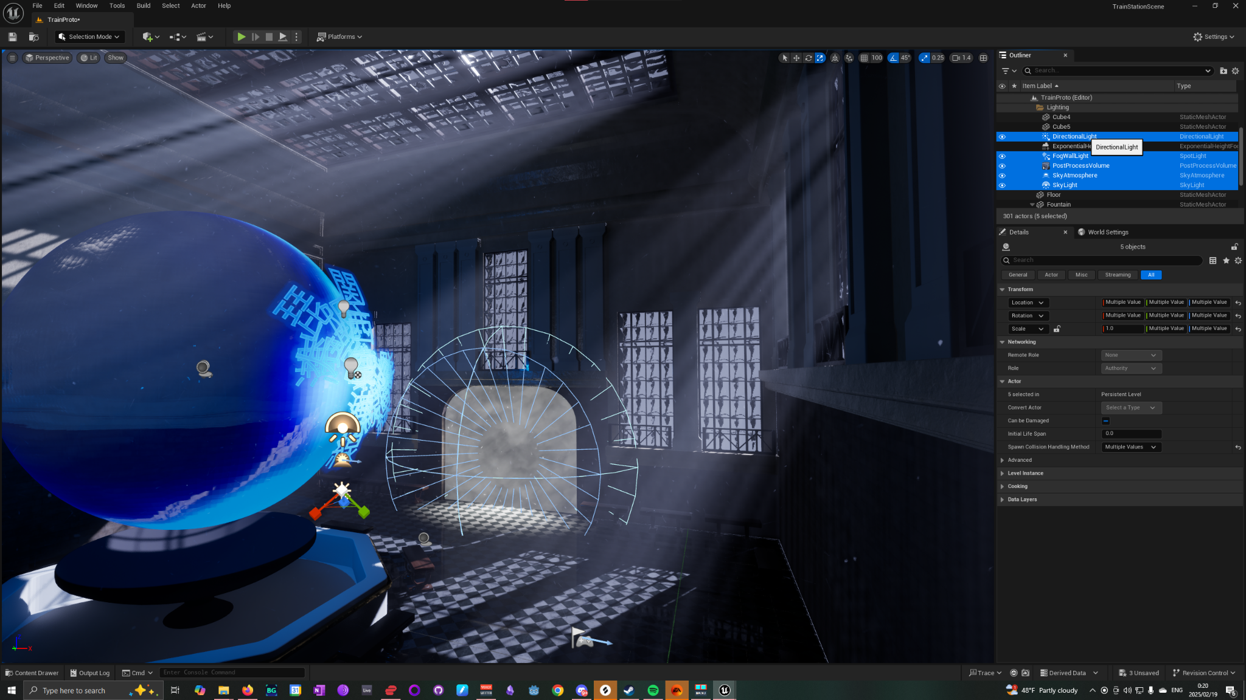Viewport: 1246px width, 700px height.
Task: Activate the translate (move) gizmo tool
Action: coord(796,58)
